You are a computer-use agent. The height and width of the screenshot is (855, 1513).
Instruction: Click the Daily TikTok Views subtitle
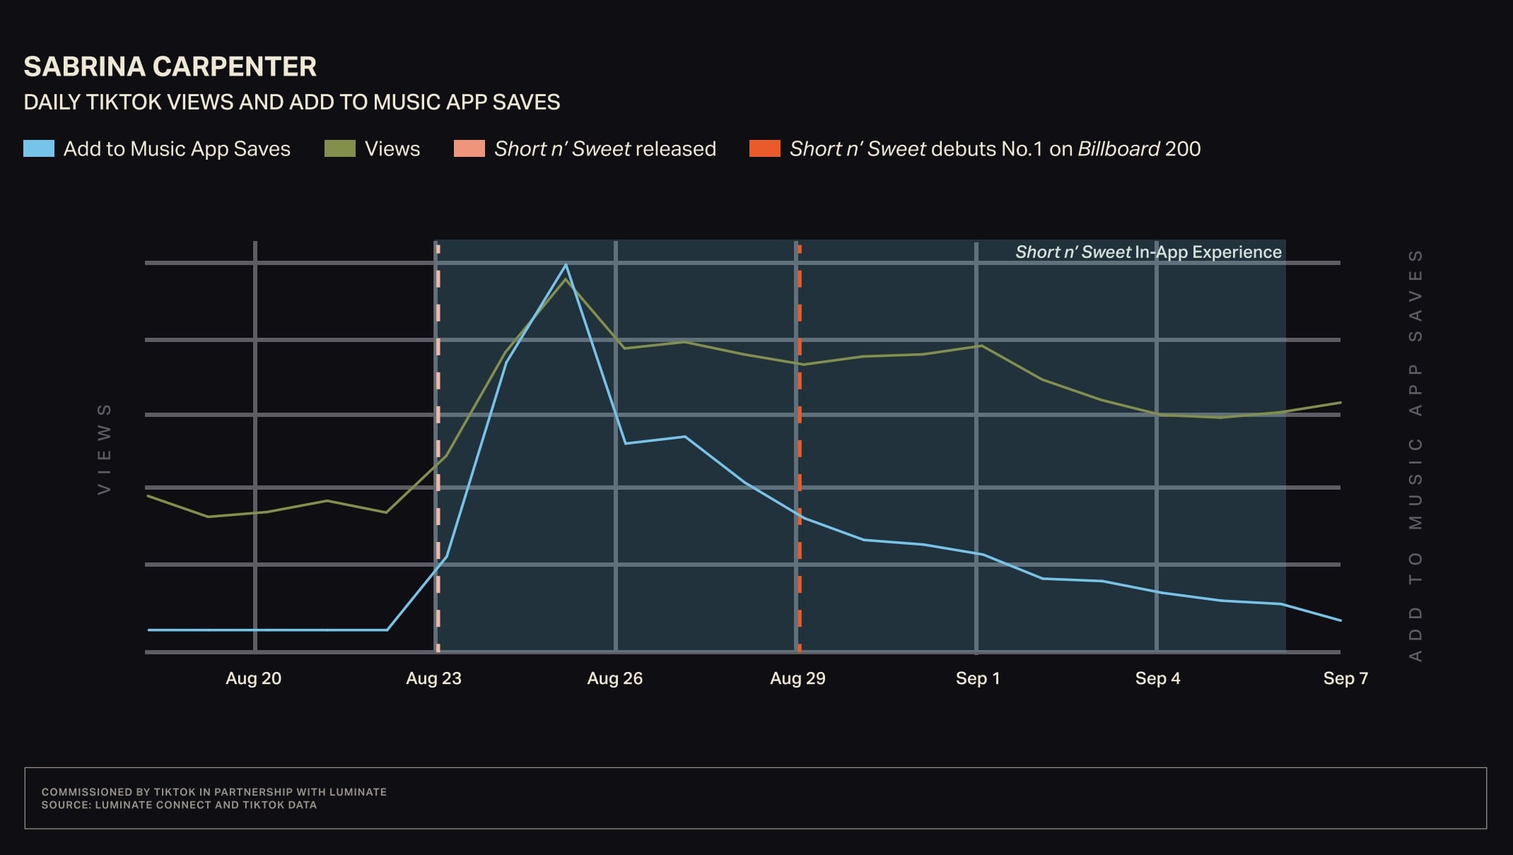pyautogui.click(x=291, y=102)
